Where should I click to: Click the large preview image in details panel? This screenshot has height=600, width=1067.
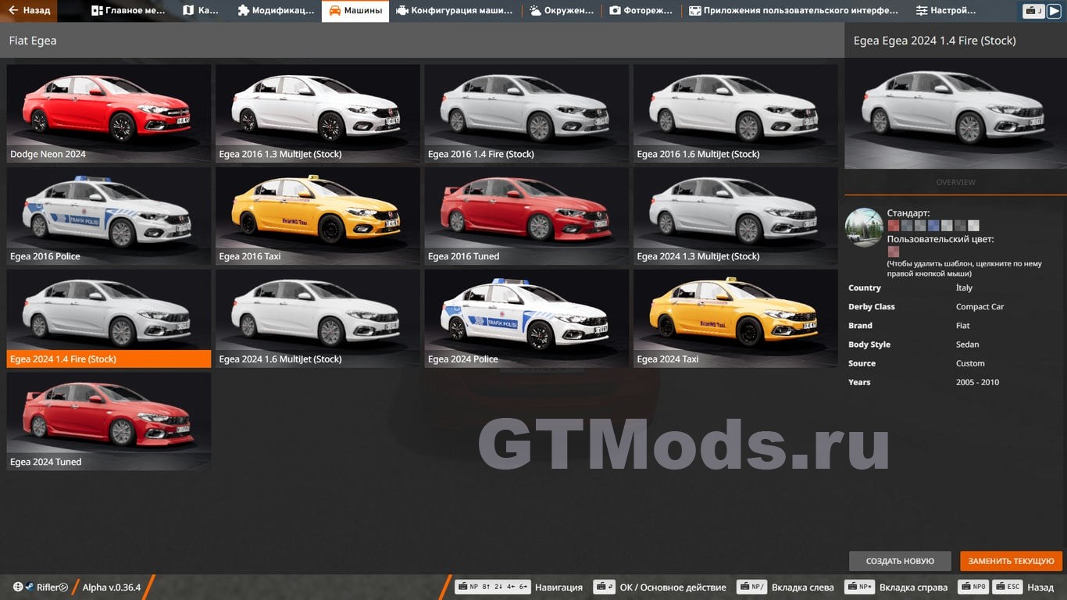coord(955,113)
